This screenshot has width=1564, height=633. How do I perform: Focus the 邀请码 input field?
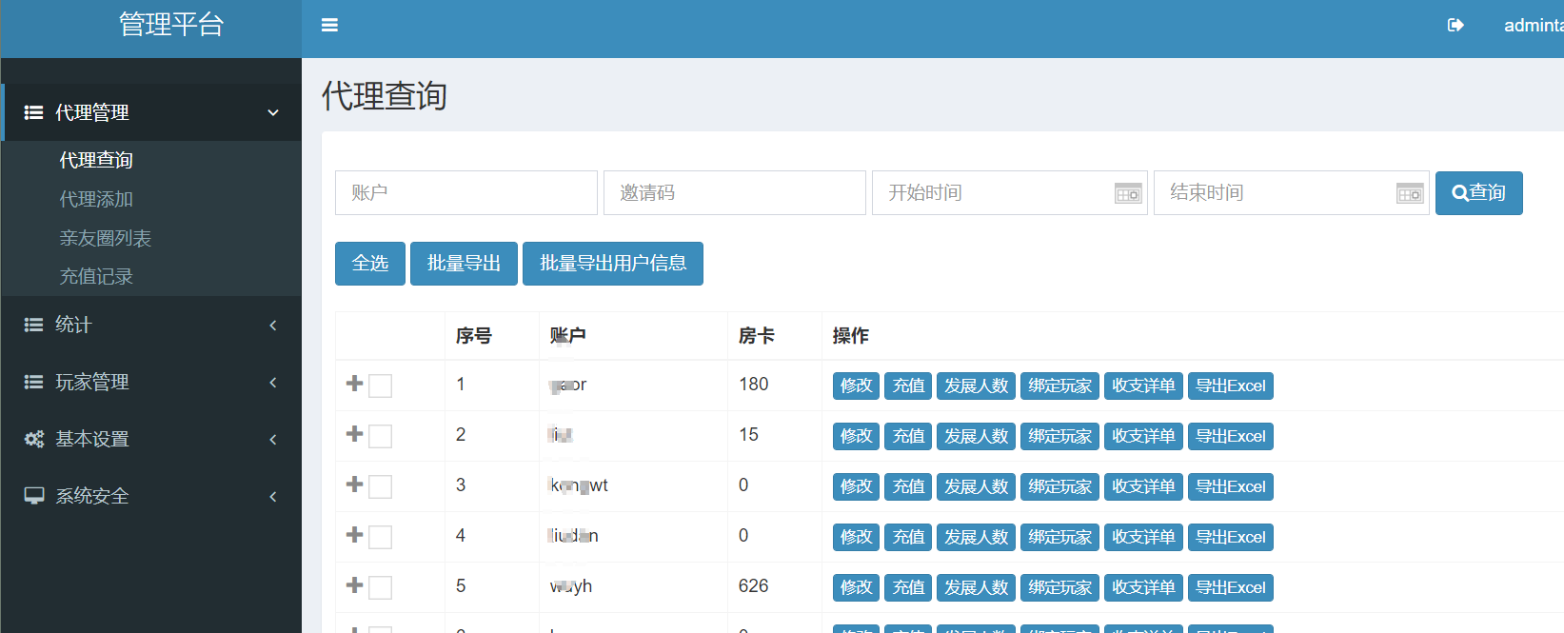point(734,193)
